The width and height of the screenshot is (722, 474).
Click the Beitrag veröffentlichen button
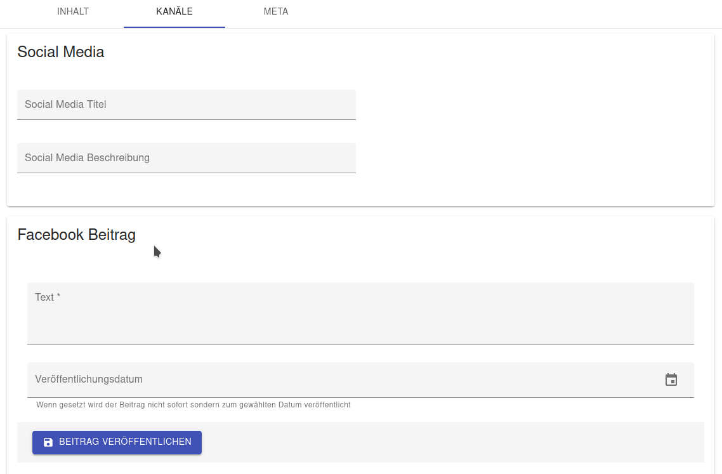[117, 442]
